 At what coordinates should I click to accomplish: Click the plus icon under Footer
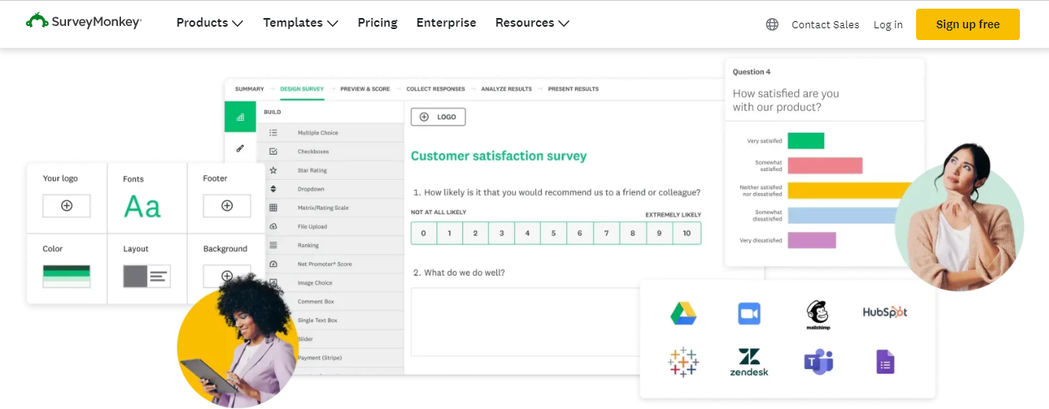pyautogui.click(x=227, y=206)
